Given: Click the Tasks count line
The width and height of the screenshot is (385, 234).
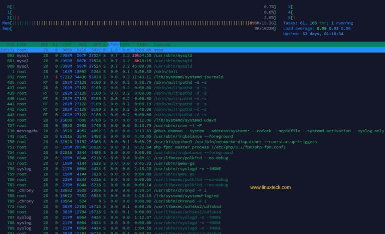Looking at the screenshot, I should (318, 23).
